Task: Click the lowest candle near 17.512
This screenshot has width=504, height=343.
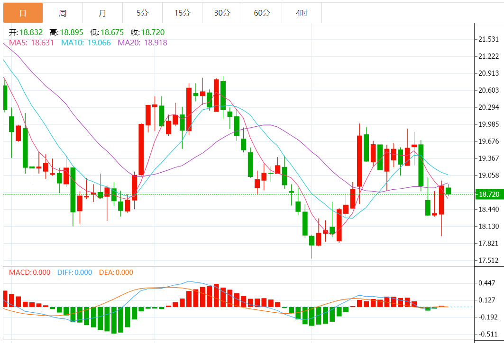Action: (312, 241)
